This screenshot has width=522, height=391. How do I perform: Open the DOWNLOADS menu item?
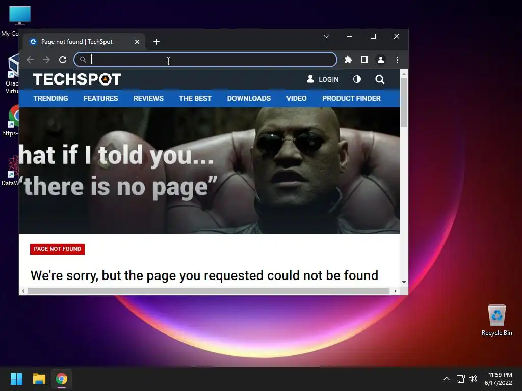tap(249, 98)
